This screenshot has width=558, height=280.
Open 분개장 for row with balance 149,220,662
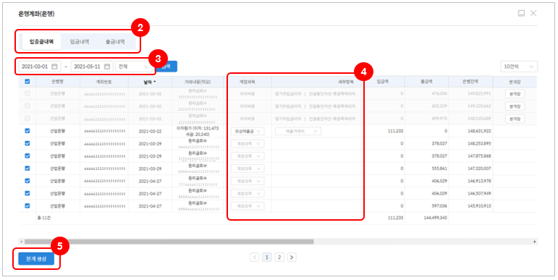click(515, 106)
